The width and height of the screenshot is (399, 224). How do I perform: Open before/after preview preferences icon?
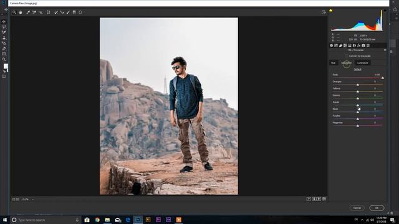(324, 199)
